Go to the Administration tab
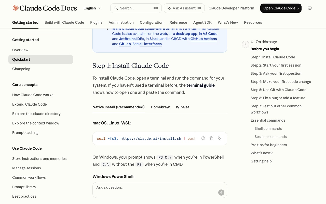 pyautogui.click(x=121, y=22)
